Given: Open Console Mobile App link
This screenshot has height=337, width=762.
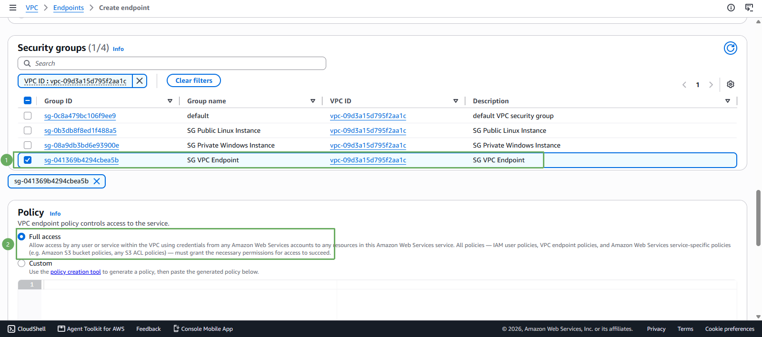Looking at the screenshot, I should 203,329.
